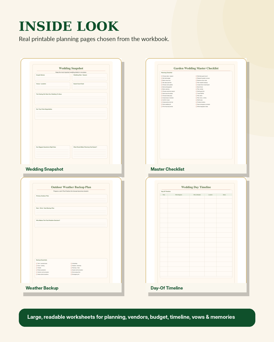The width and height of the screenshot is (274, 342).
Task: Click the 'INSIDE LOOK' heading
Action: point(69,26)
